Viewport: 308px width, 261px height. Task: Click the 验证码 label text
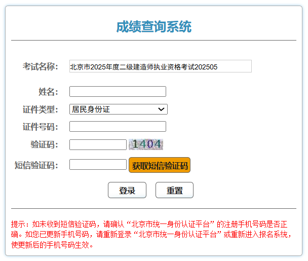pos(45,144)
